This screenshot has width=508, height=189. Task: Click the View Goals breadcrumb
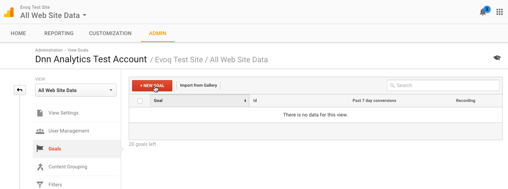[78, 50]
